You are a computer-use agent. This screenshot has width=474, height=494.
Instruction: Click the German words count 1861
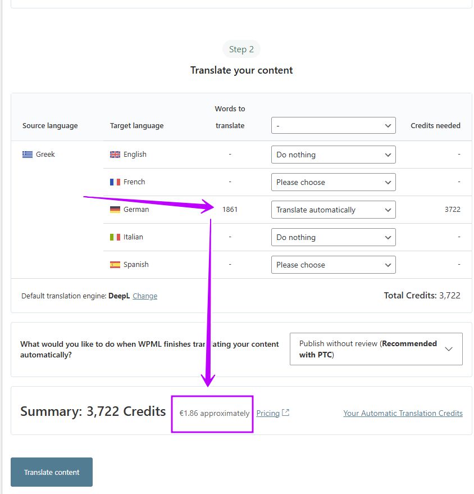230,210
